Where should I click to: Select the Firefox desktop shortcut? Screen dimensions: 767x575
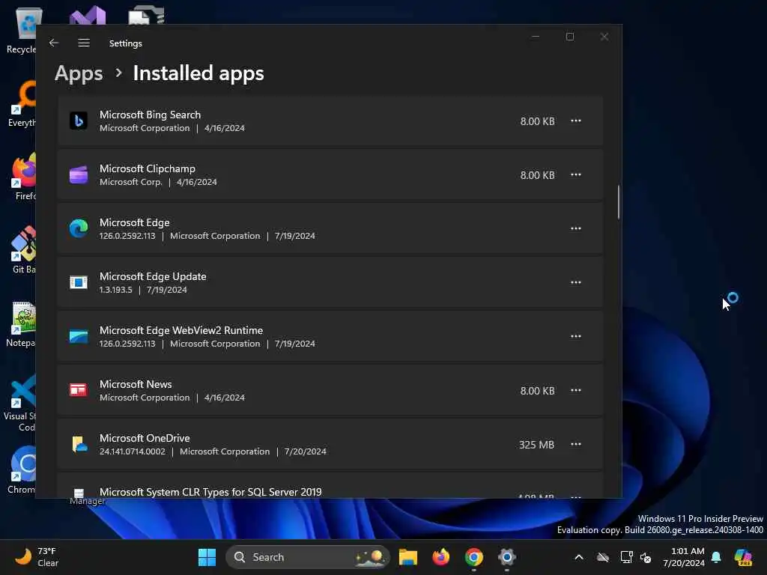pyautogui.click(x=23, y=177)
